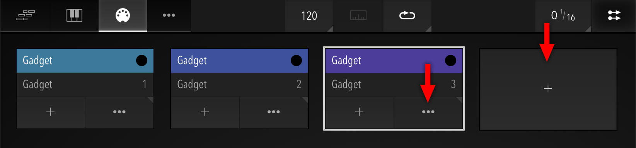Switch to the piano keyboard view
This screenshot has width=636, height=148.
74,15
